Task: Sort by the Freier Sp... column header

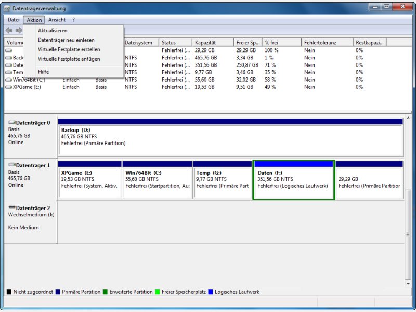Action: (248, 43)
